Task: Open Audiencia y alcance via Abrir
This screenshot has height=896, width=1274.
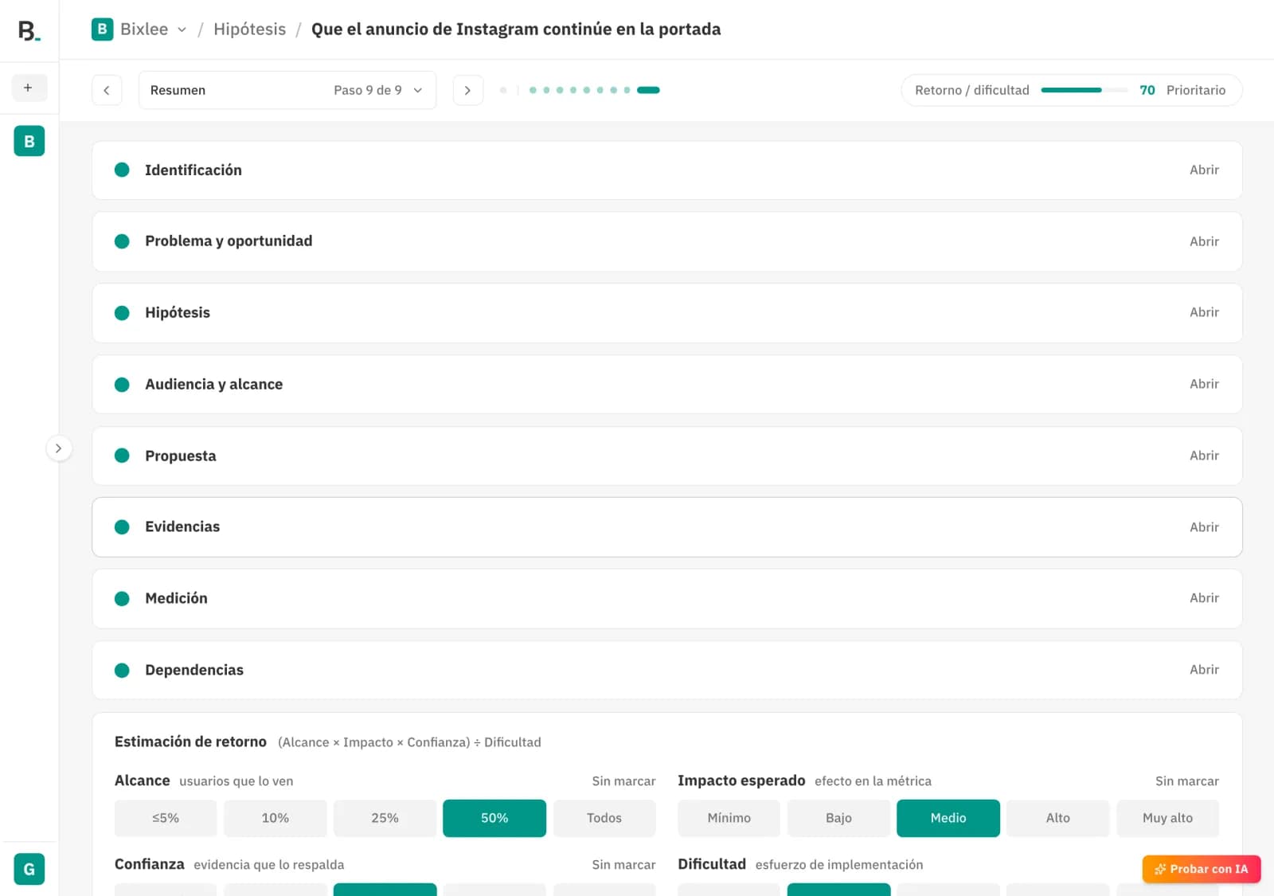Action: (x=1204, y=384)
